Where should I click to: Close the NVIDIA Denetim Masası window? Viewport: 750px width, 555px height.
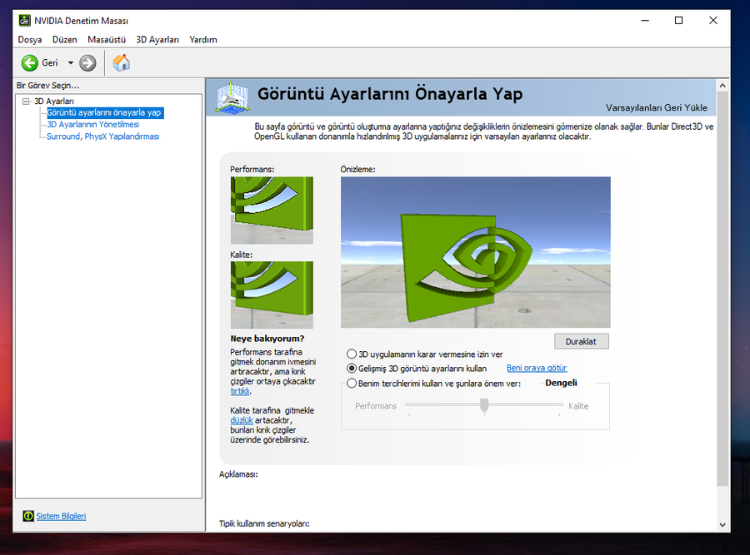pos(712,21)
